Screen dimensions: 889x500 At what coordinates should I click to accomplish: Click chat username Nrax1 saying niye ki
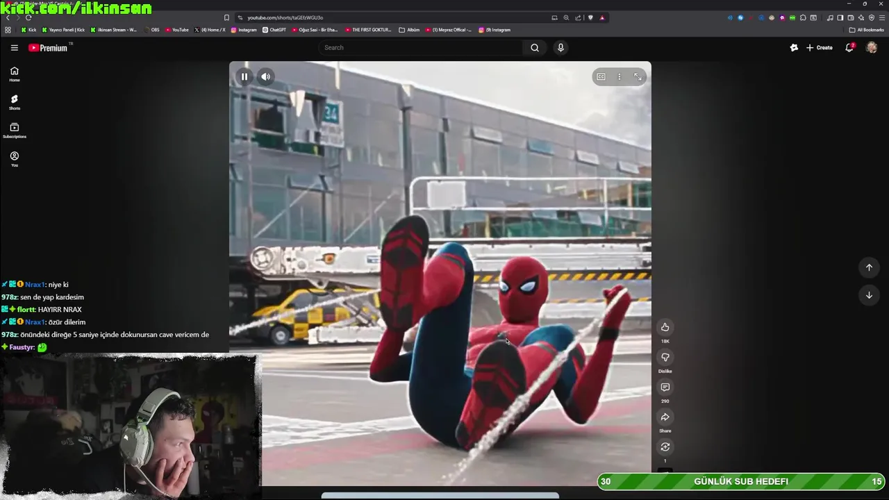click(x=35, y=285)
